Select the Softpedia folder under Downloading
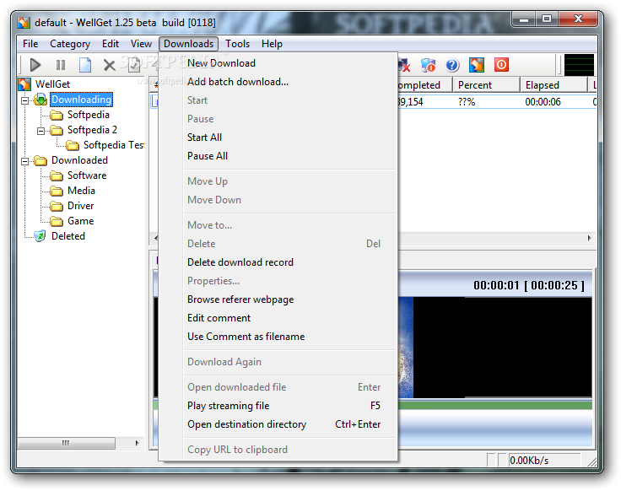This screenshot has height=491, width=621. click(89, 115)
